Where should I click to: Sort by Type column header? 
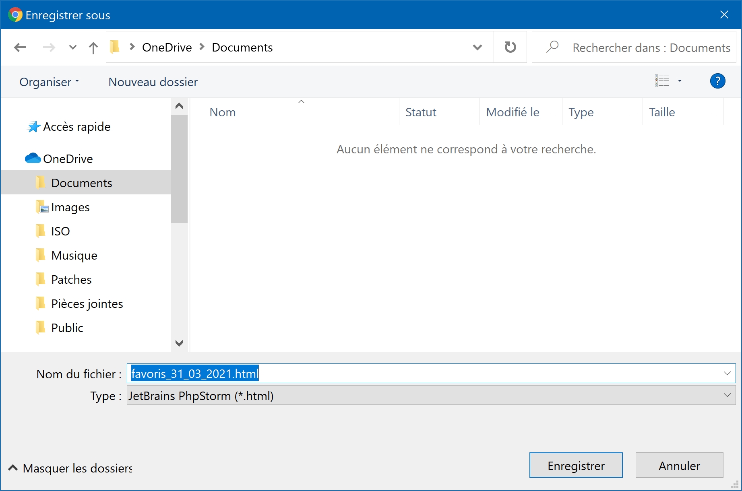(x=581, y=112)
